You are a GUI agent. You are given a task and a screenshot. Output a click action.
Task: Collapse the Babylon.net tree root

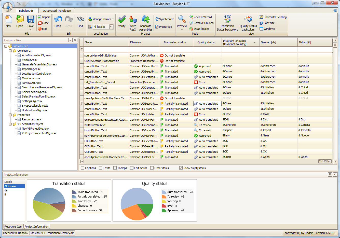6,46
